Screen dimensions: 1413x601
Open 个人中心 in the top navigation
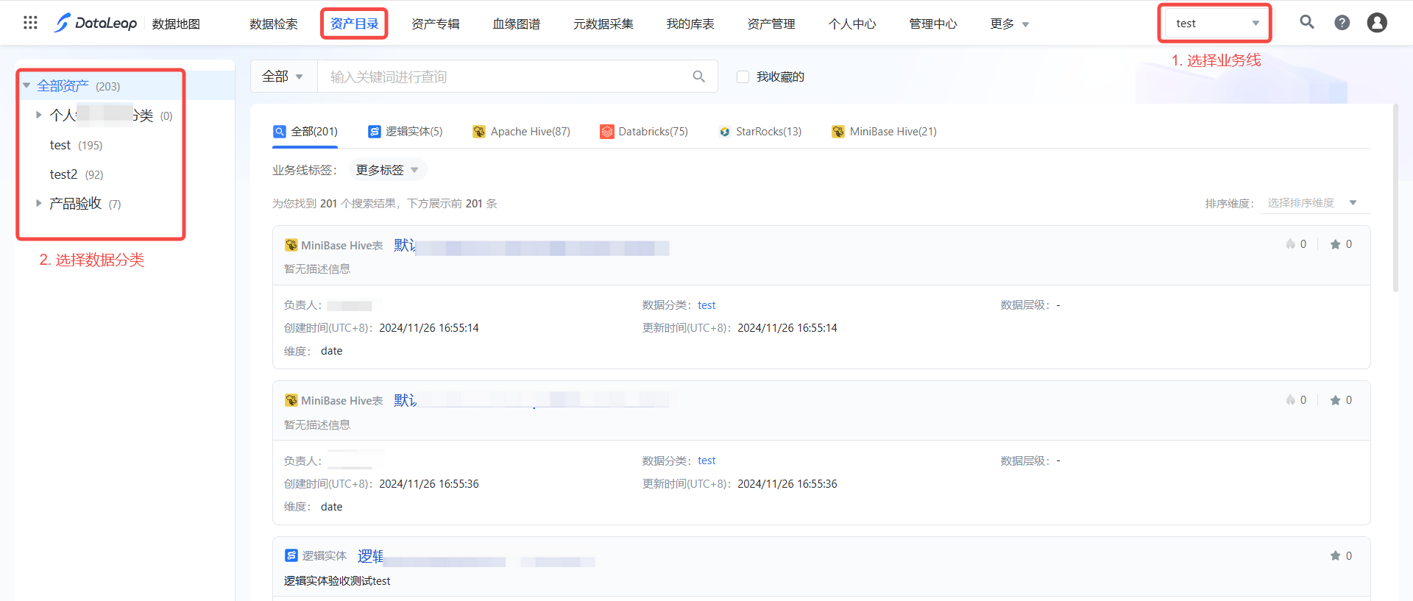pos(852,24)
